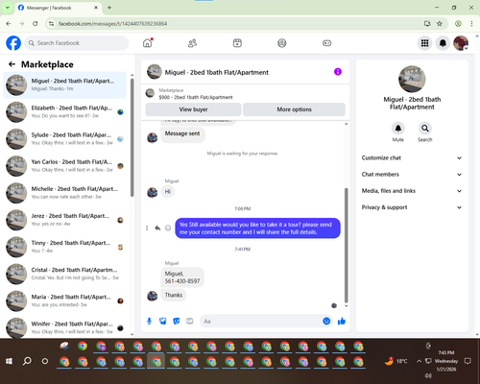Open weather widget showing 18°C
Screen dimensions: 480x384
396,361
